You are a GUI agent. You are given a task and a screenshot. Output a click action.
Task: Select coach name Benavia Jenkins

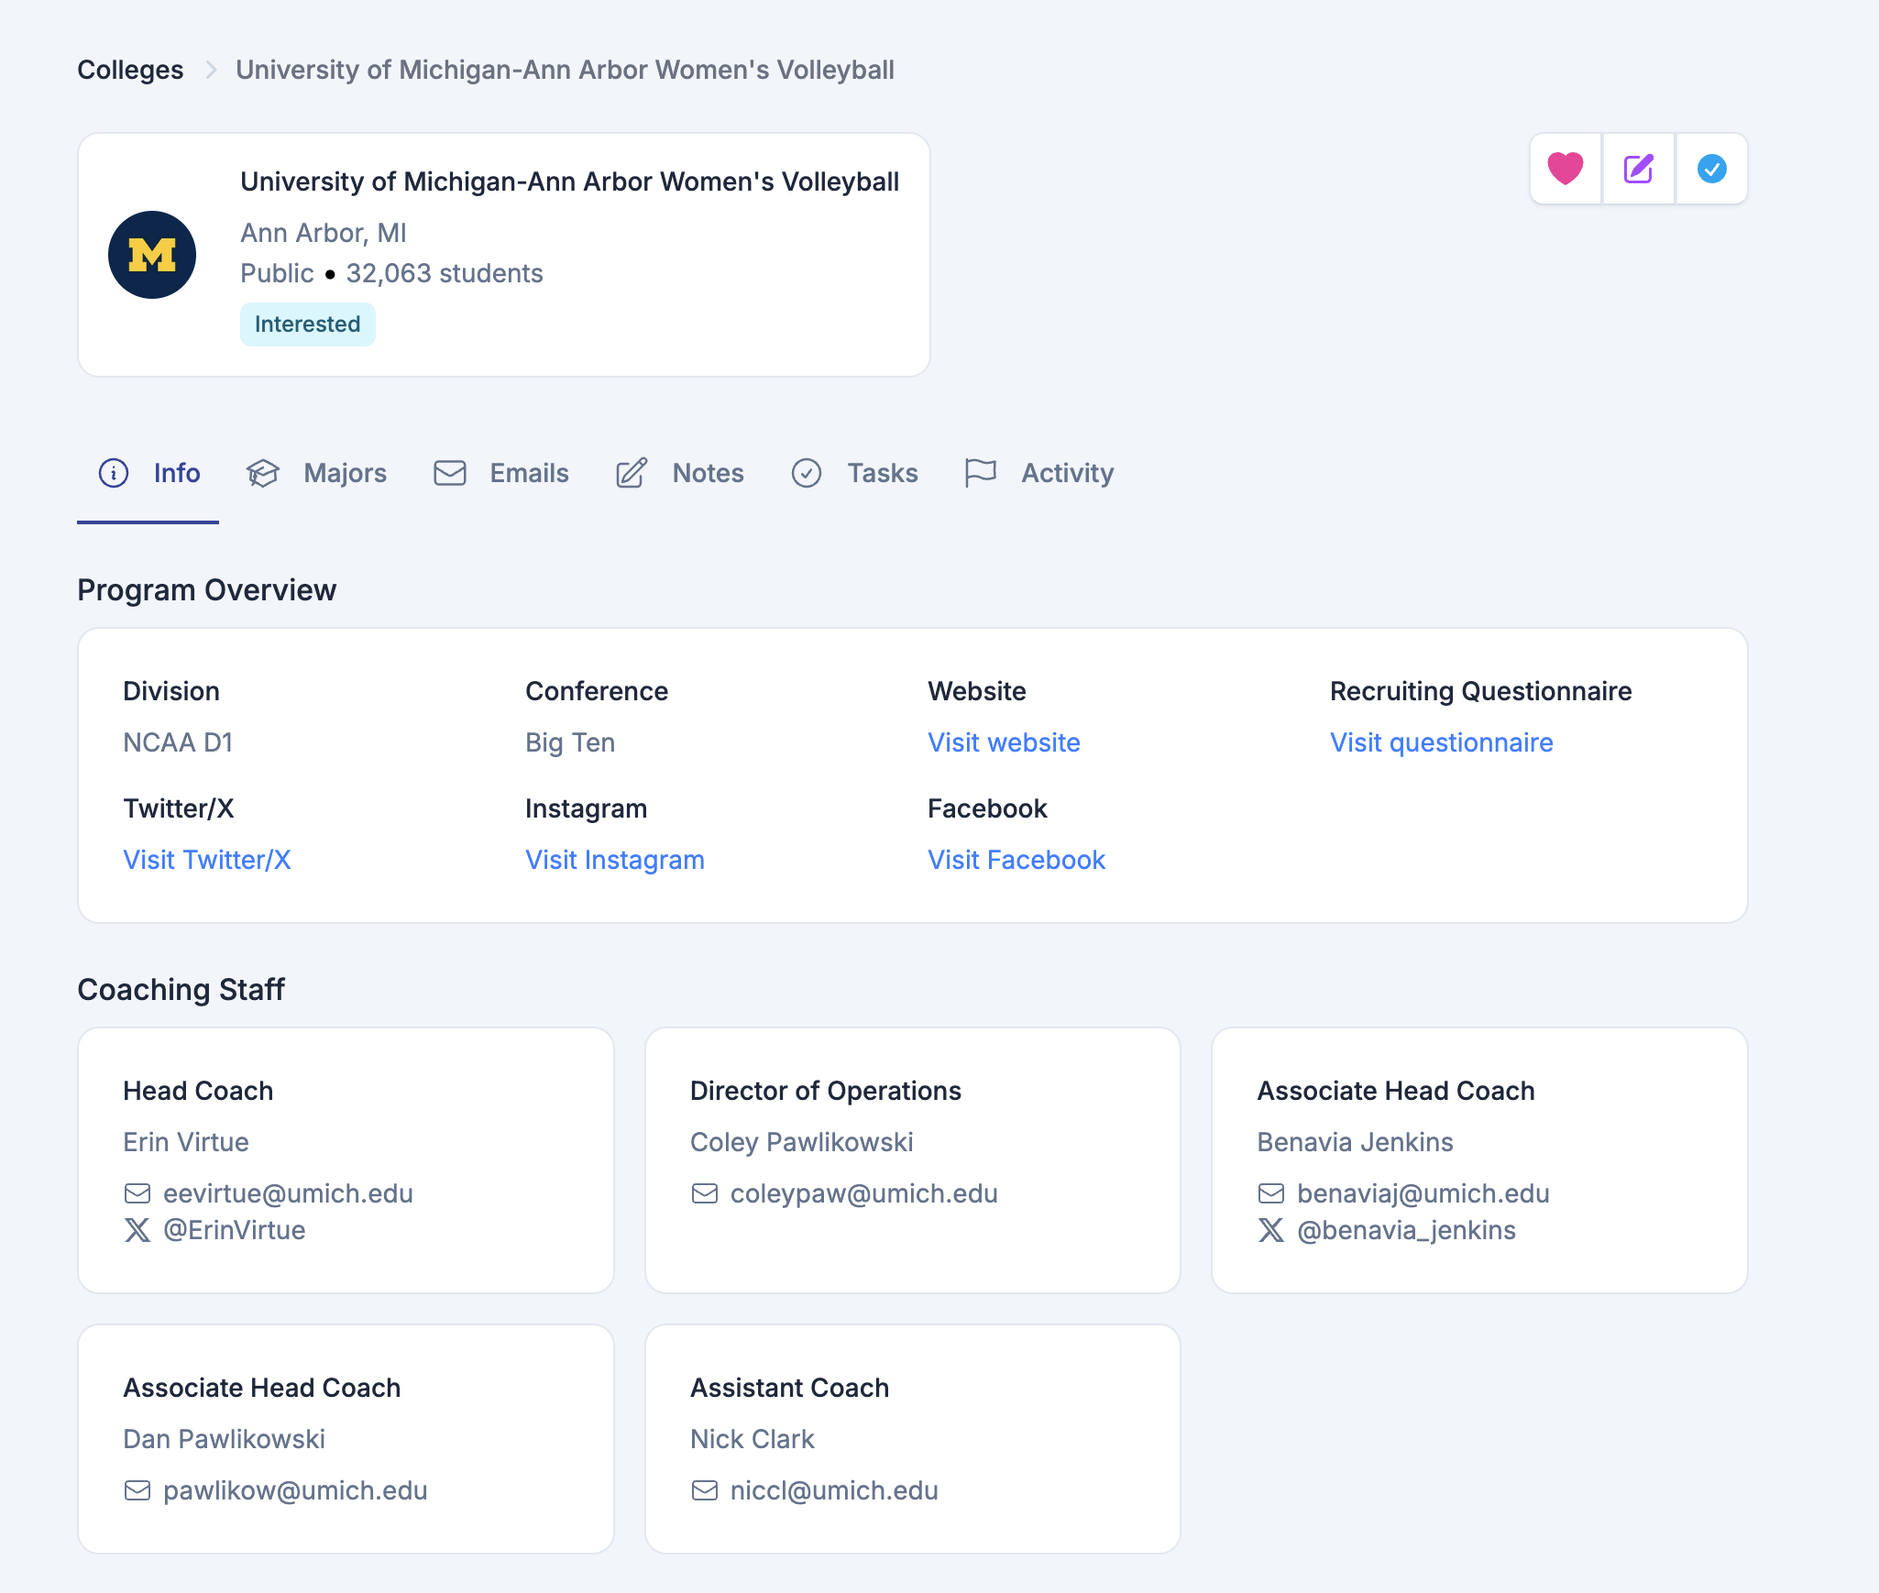(x=1355, y=1142)
